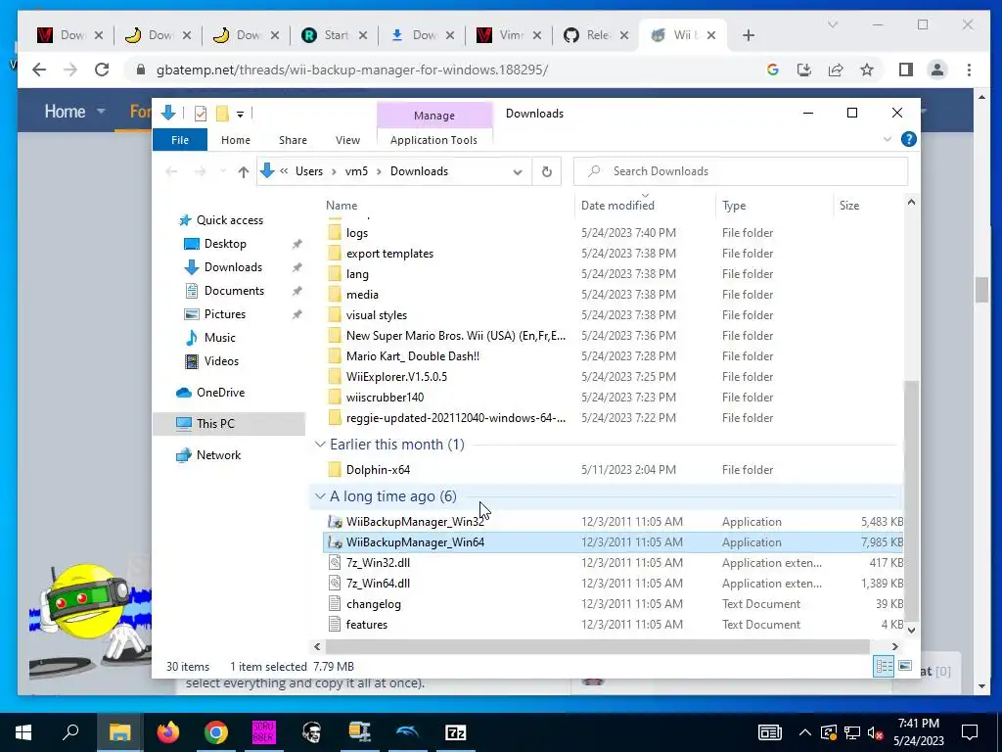
Task: Open the Application Tools ribbon tab
Action: pos(433,140)
